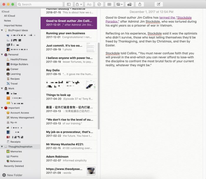Collapse the Important folder group

tap(2, 108)
